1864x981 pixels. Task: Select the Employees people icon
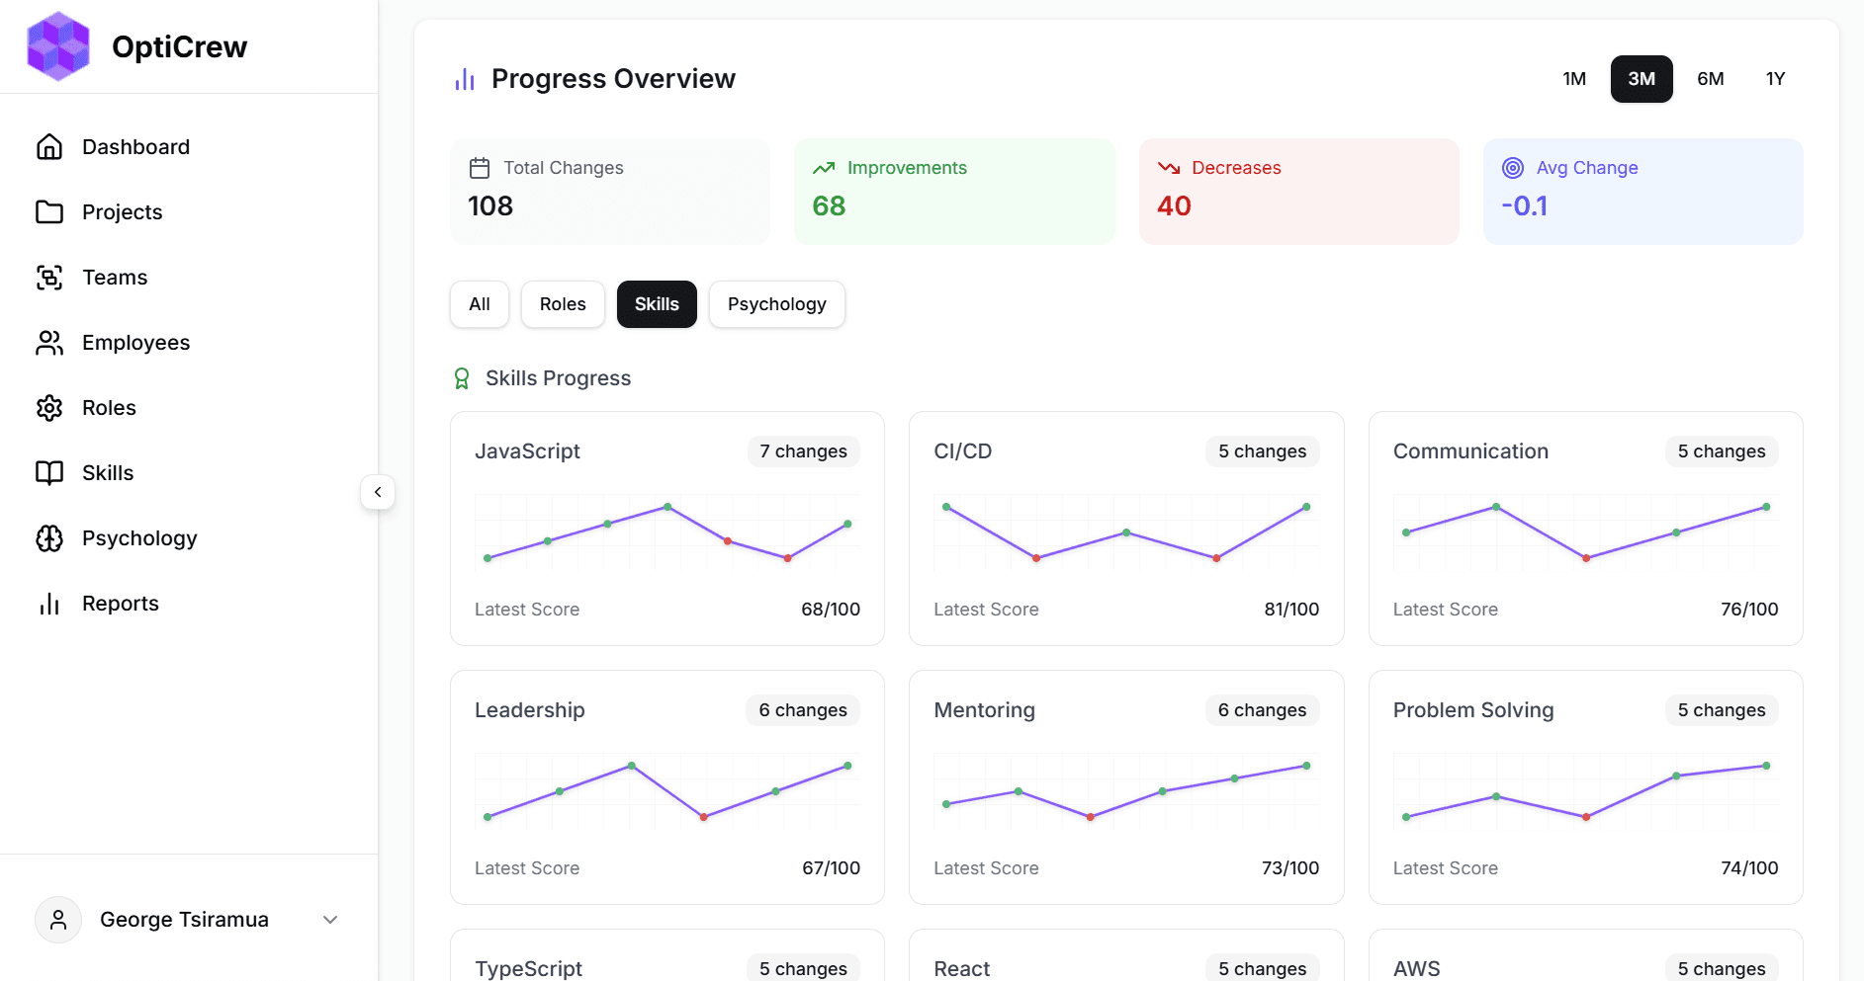pos(49,342)
